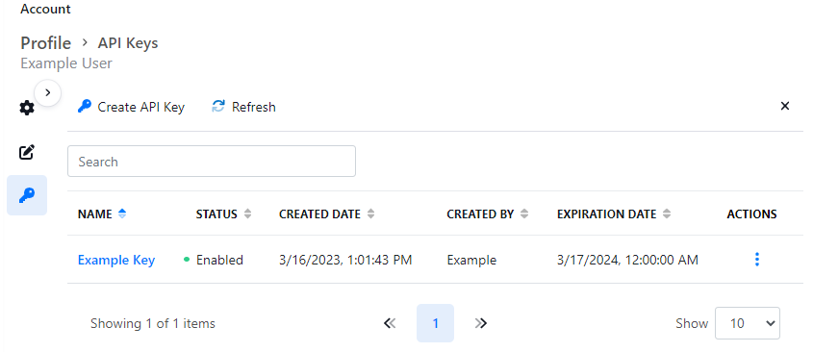Close the API Keys panel

pyautogui.click(x=785, y=106)
